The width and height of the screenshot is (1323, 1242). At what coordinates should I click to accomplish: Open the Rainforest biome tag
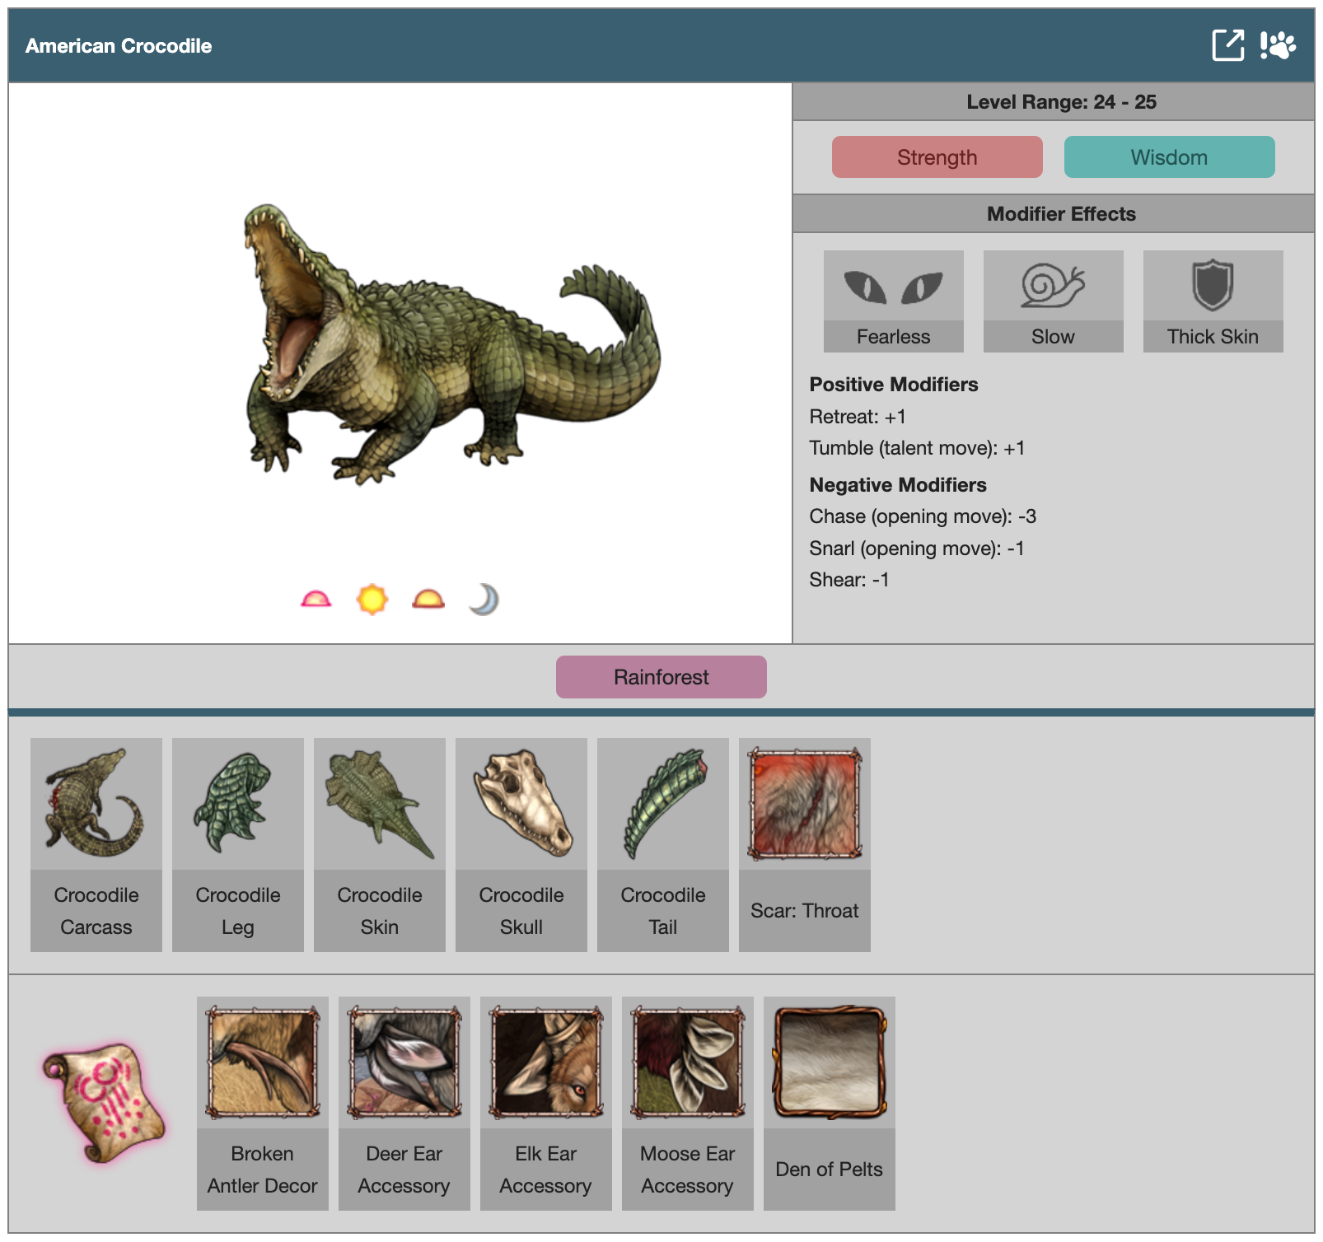(661, 677)
